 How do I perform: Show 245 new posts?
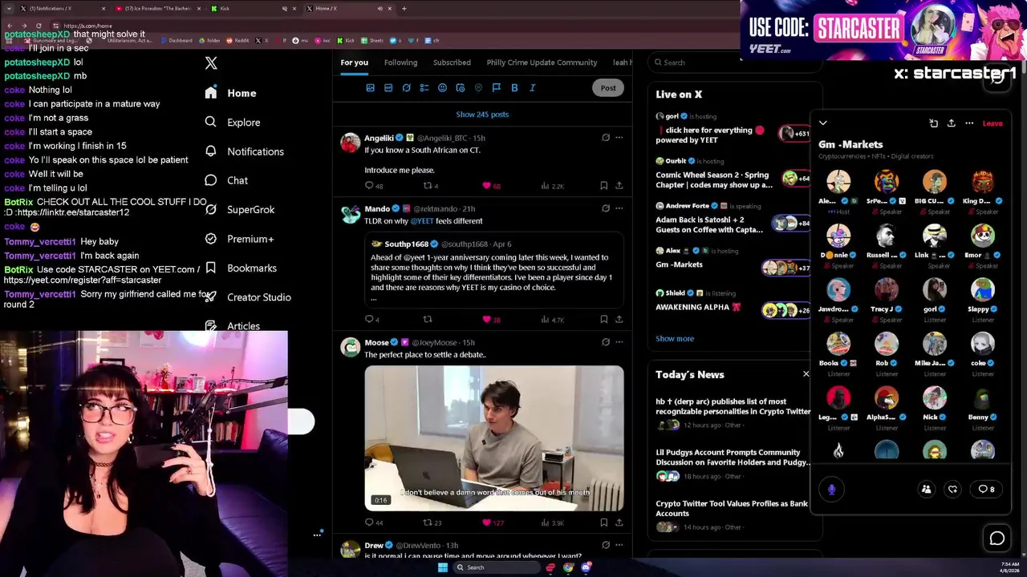[482, 115]
